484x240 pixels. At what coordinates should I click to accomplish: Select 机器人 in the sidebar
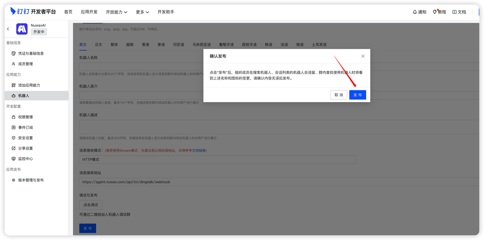pyautogui.click(x=37, y=96)
